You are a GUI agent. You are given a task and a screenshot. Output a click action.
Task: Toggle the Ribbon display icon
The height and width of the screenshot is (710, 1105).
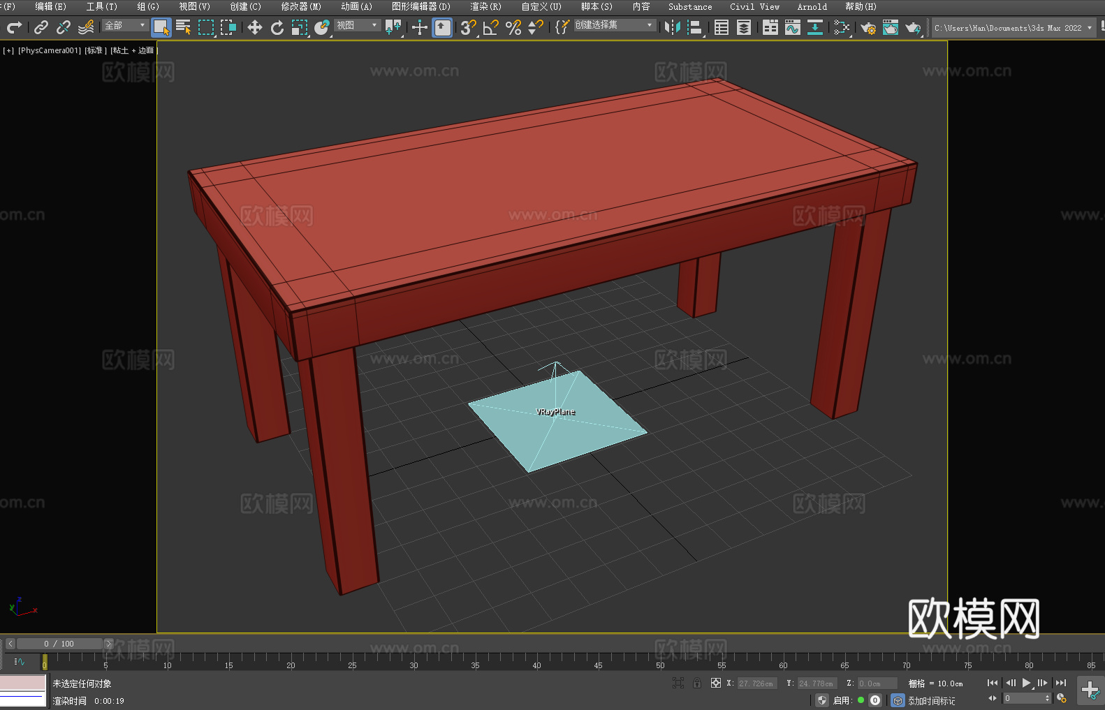(x=770, y=27)
